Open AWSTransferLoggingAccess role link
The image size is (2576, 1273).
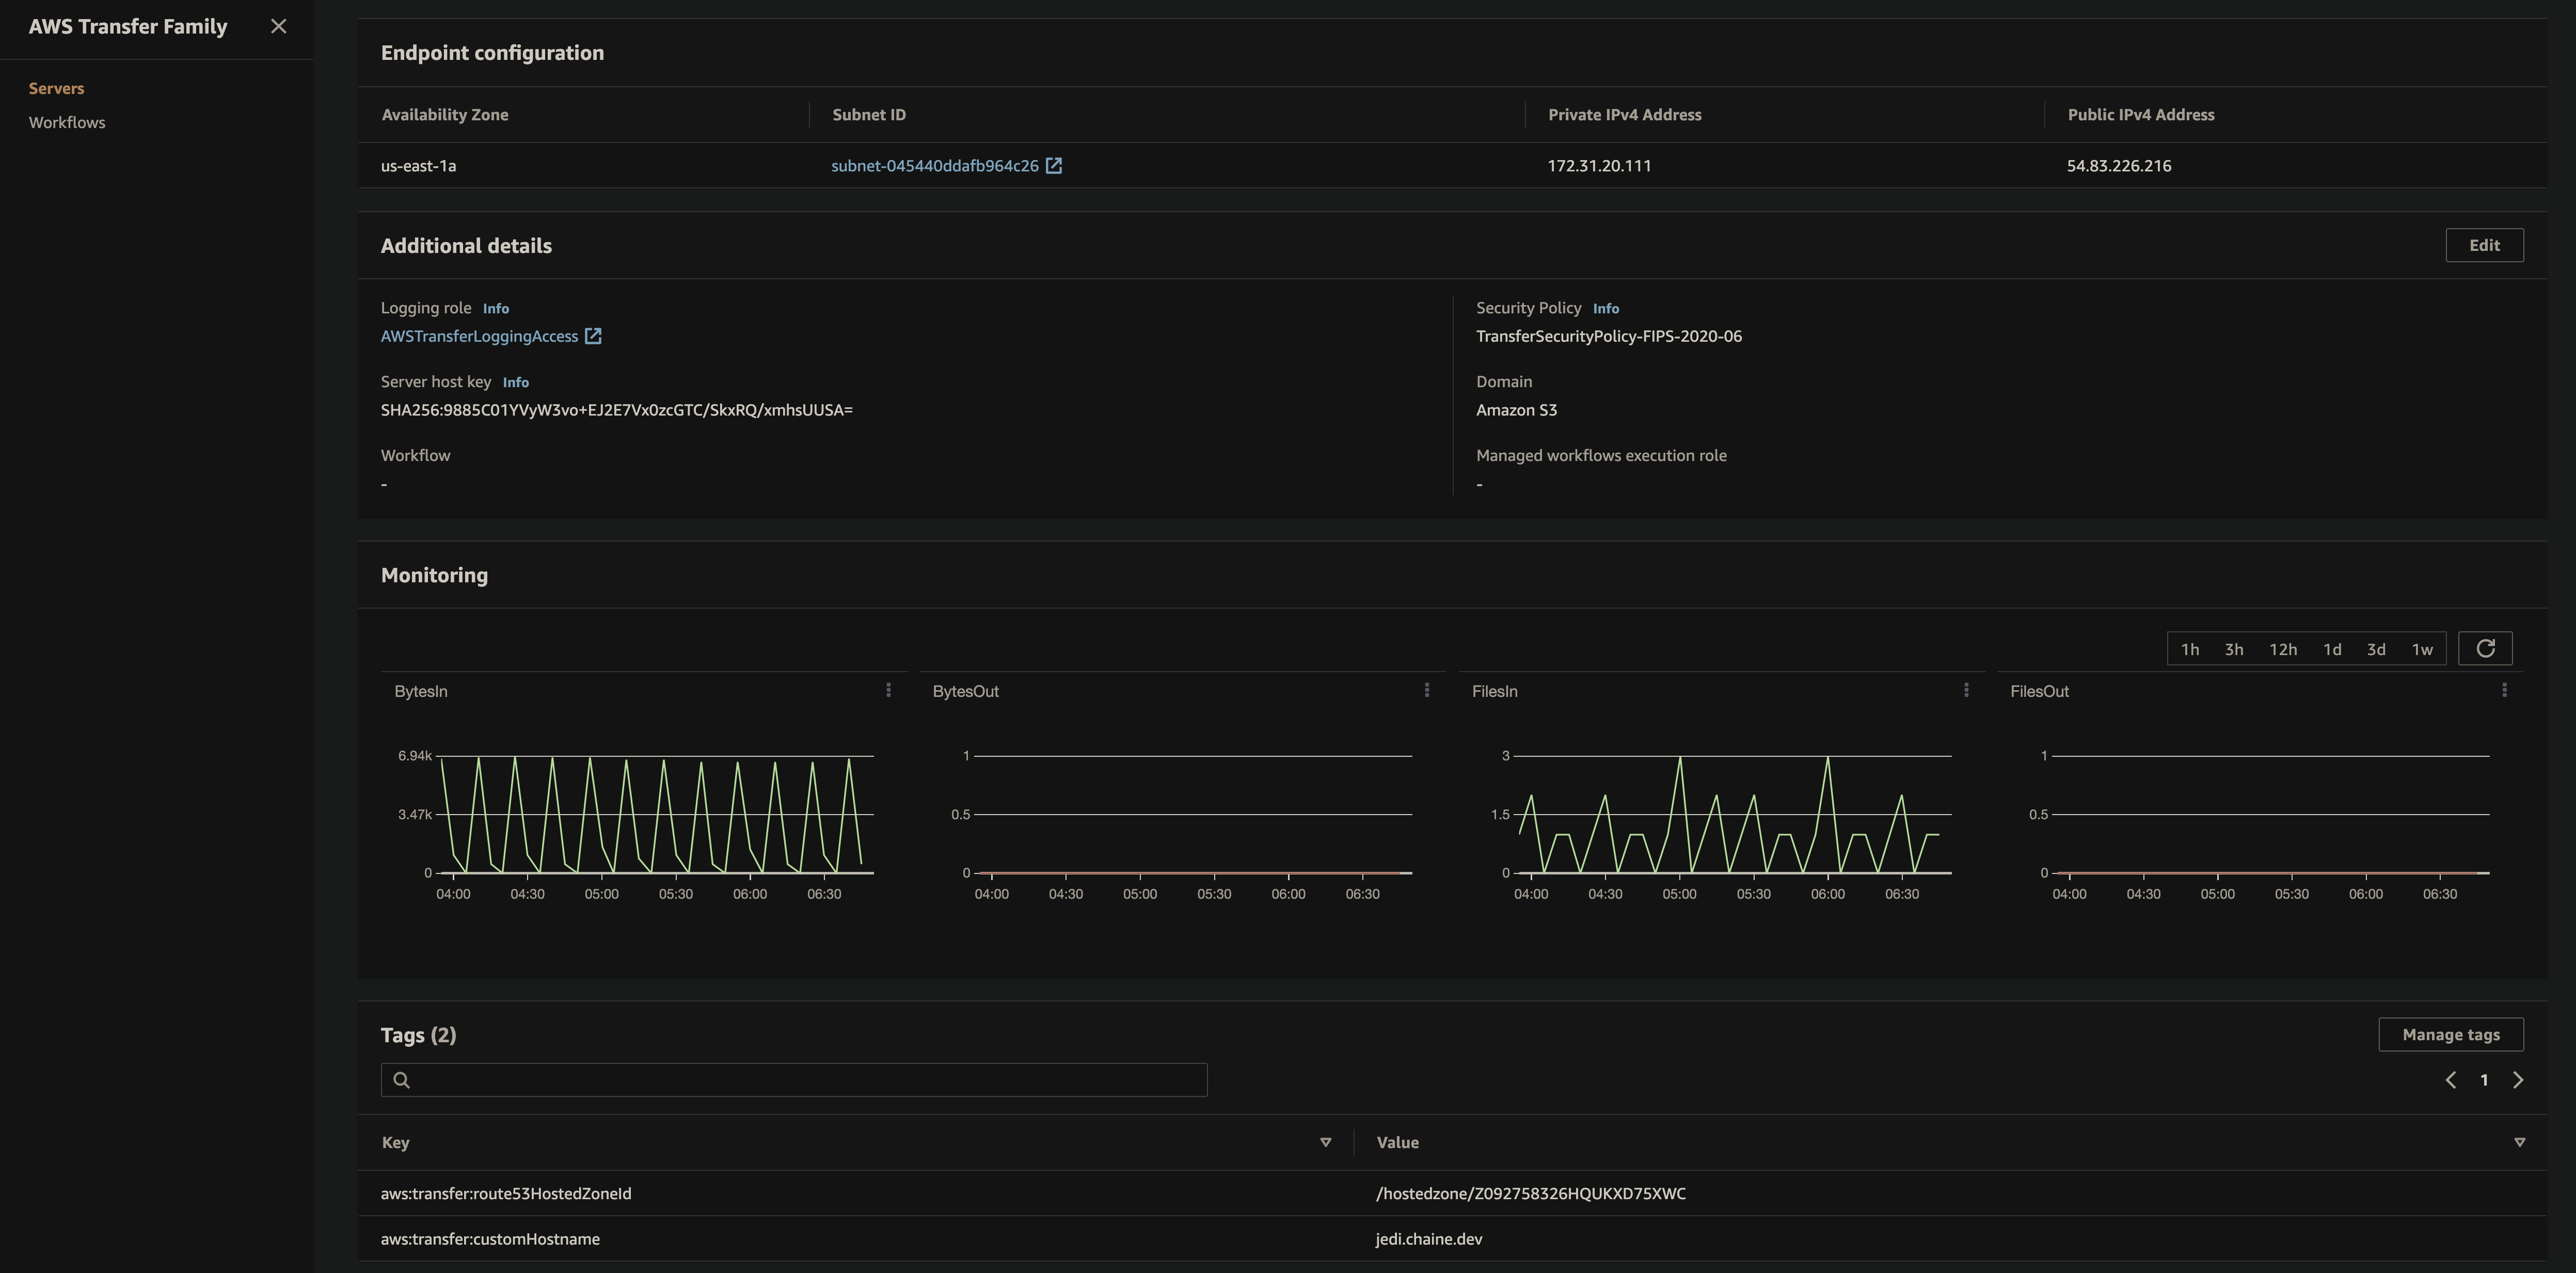point(479,336)
